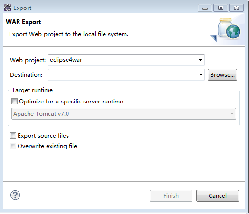Click the WAR export jar globe icon
Viewport: 249px width, 214px height.
click(x=226, y=29)
